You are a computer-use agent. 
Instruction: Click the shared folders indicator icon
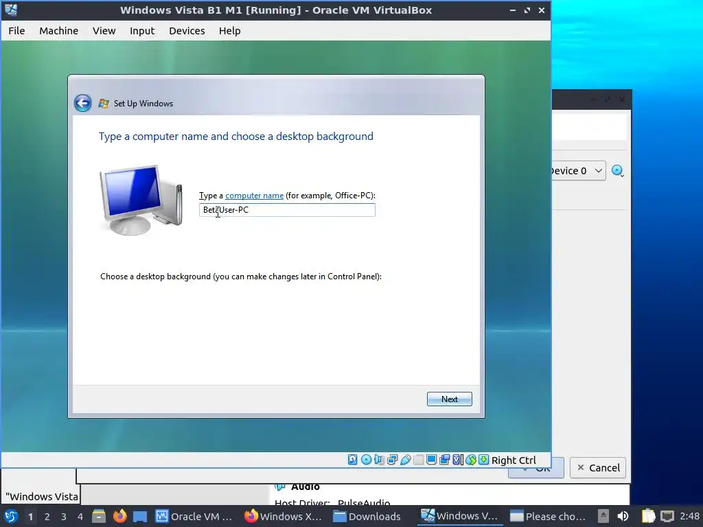pos(418,460)
